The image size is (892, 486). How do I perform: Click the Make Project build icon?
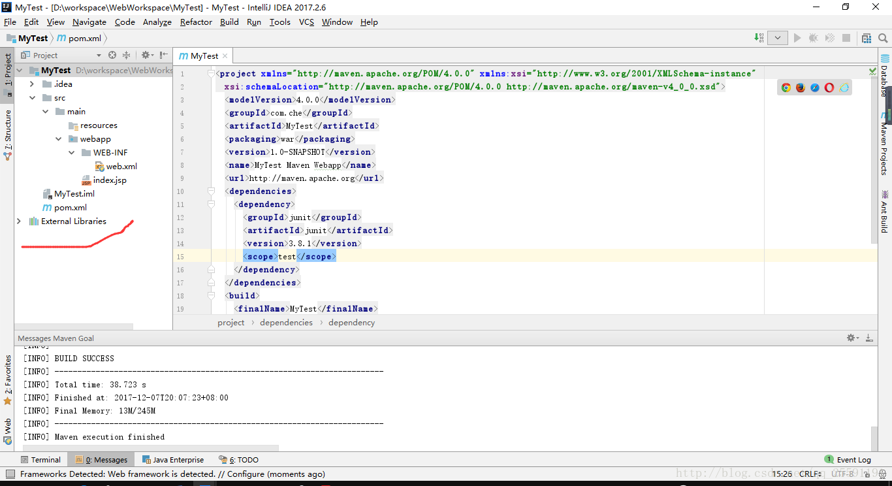[759, 38]
